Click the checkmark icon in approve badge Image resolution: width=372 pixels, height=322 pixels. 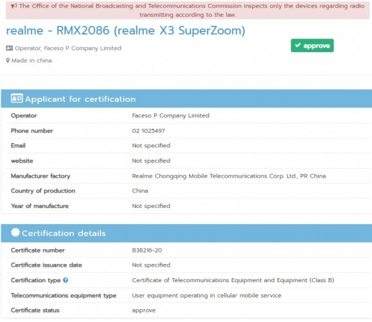pyautogui.click(x=298, y=45)
